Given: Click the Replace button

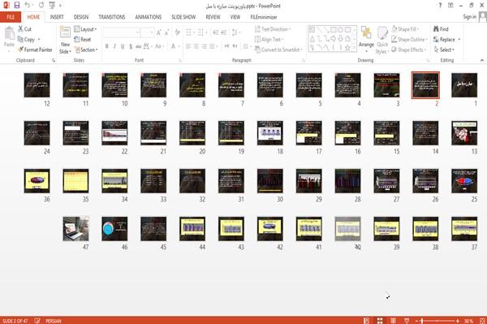Looking at the screenshot, I should tap(446, 40).
